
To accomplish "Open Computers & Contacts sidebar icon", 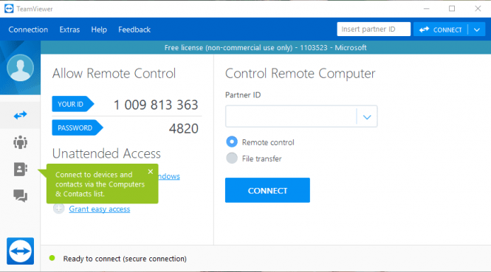I will coord(20,169).
